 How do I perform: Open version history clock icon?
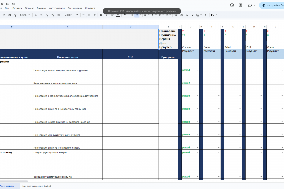tap(232, 5)
